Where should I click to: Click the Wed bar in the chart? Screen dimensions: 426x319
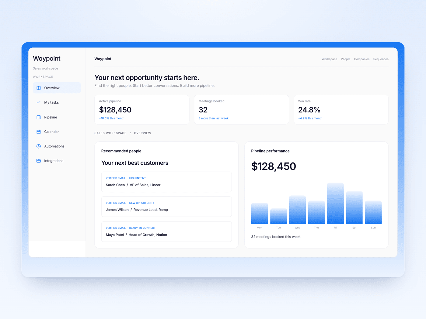pyautogui.click(x=297, y=210)
